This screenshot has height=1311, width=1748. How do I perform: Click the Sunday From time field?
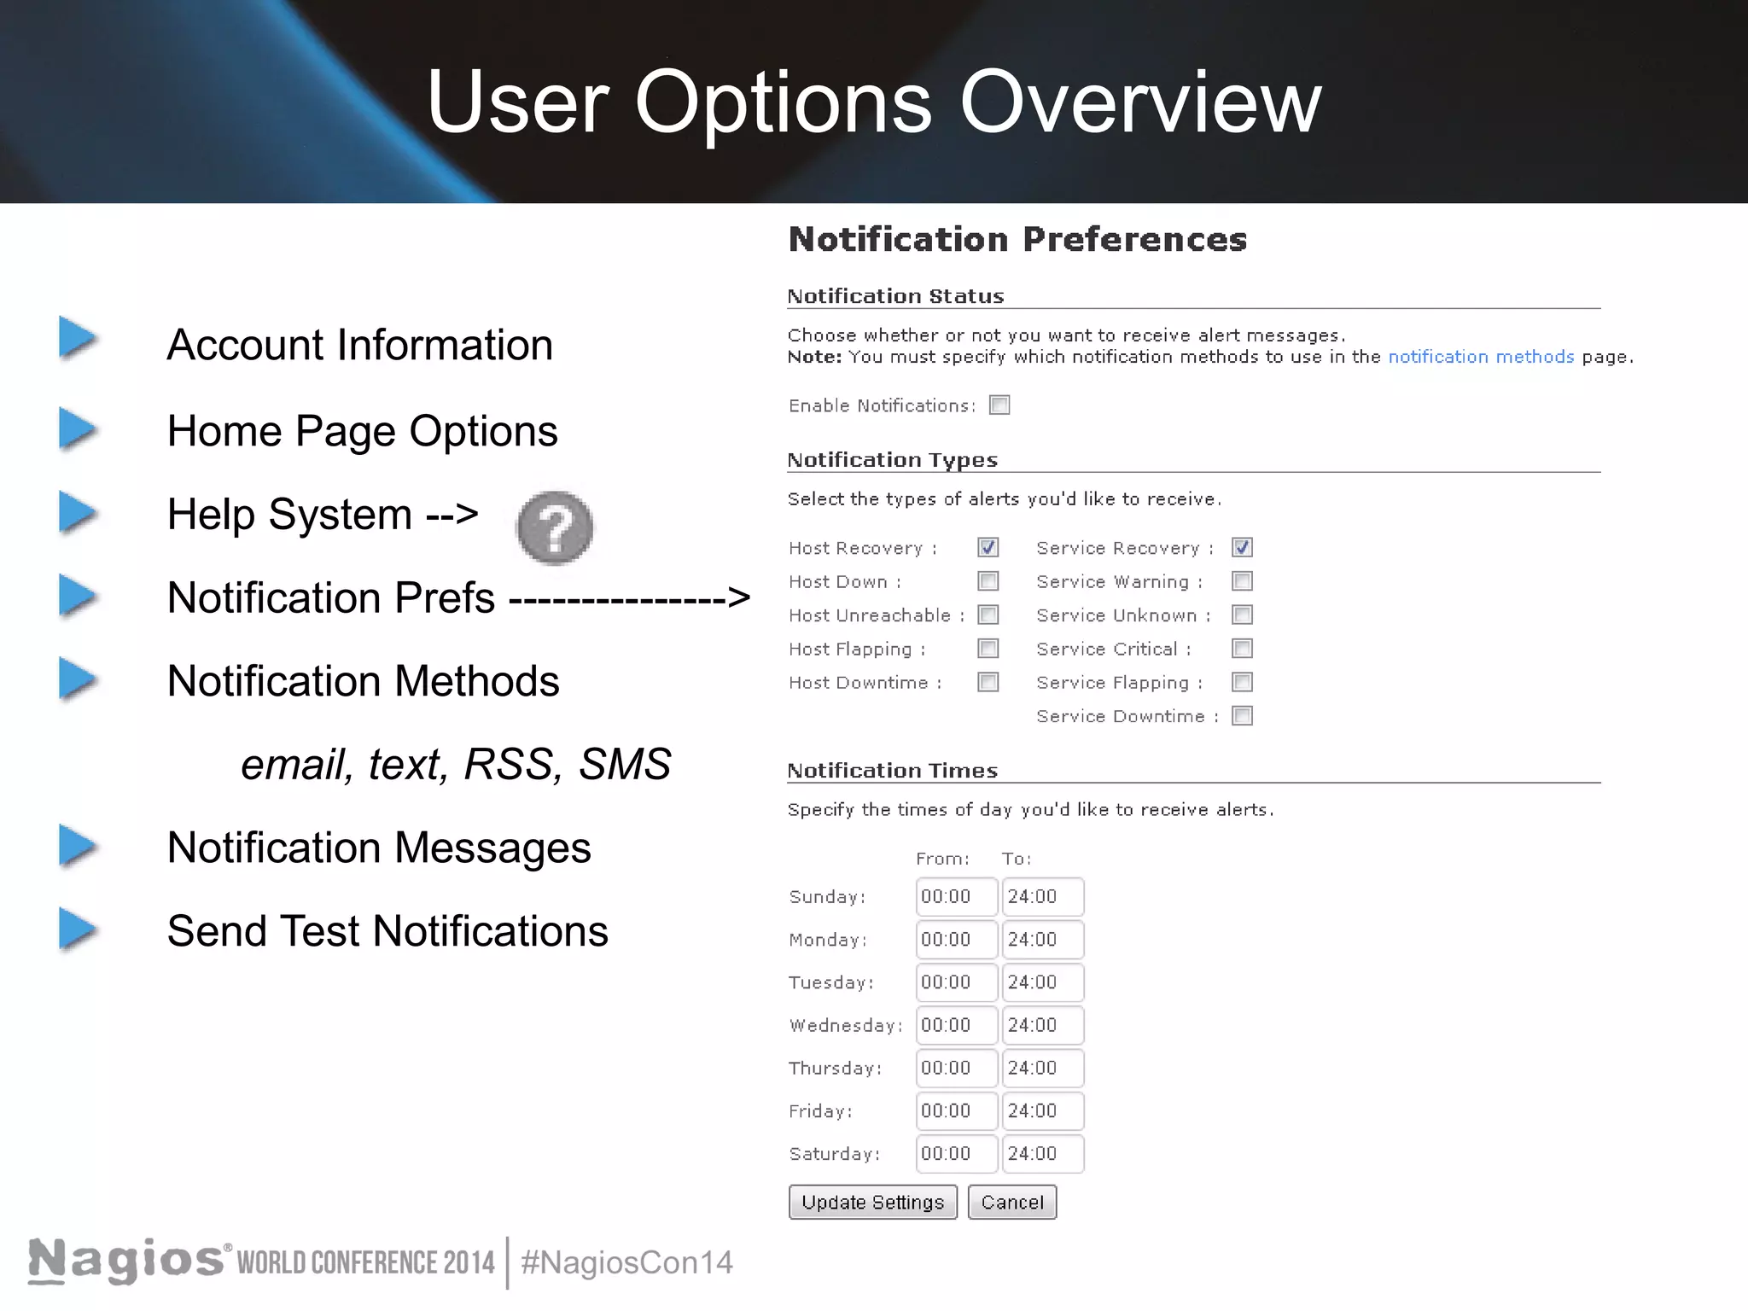point(957,896)
